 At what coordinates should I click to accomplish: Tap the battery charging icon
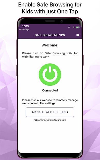pos(78,27)
